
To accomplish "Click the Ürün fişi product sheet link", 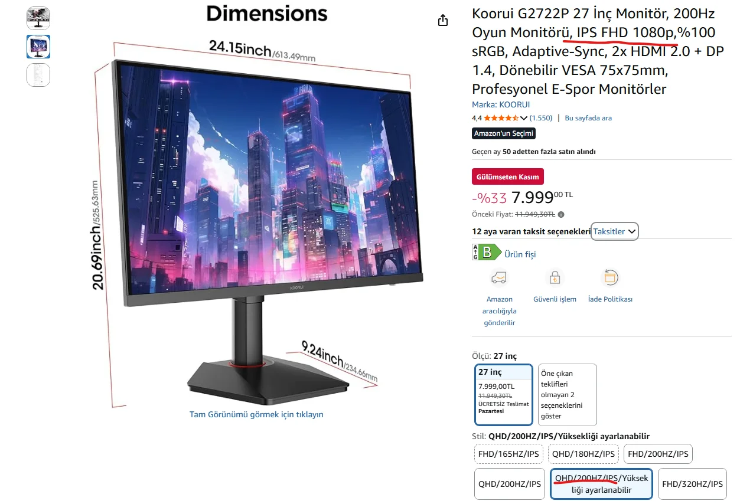I will point(520,254).
